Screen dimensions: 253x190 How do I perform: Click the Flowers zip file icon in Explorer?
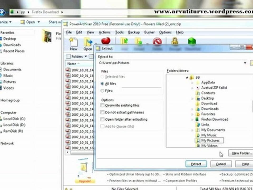coord(47,36)
